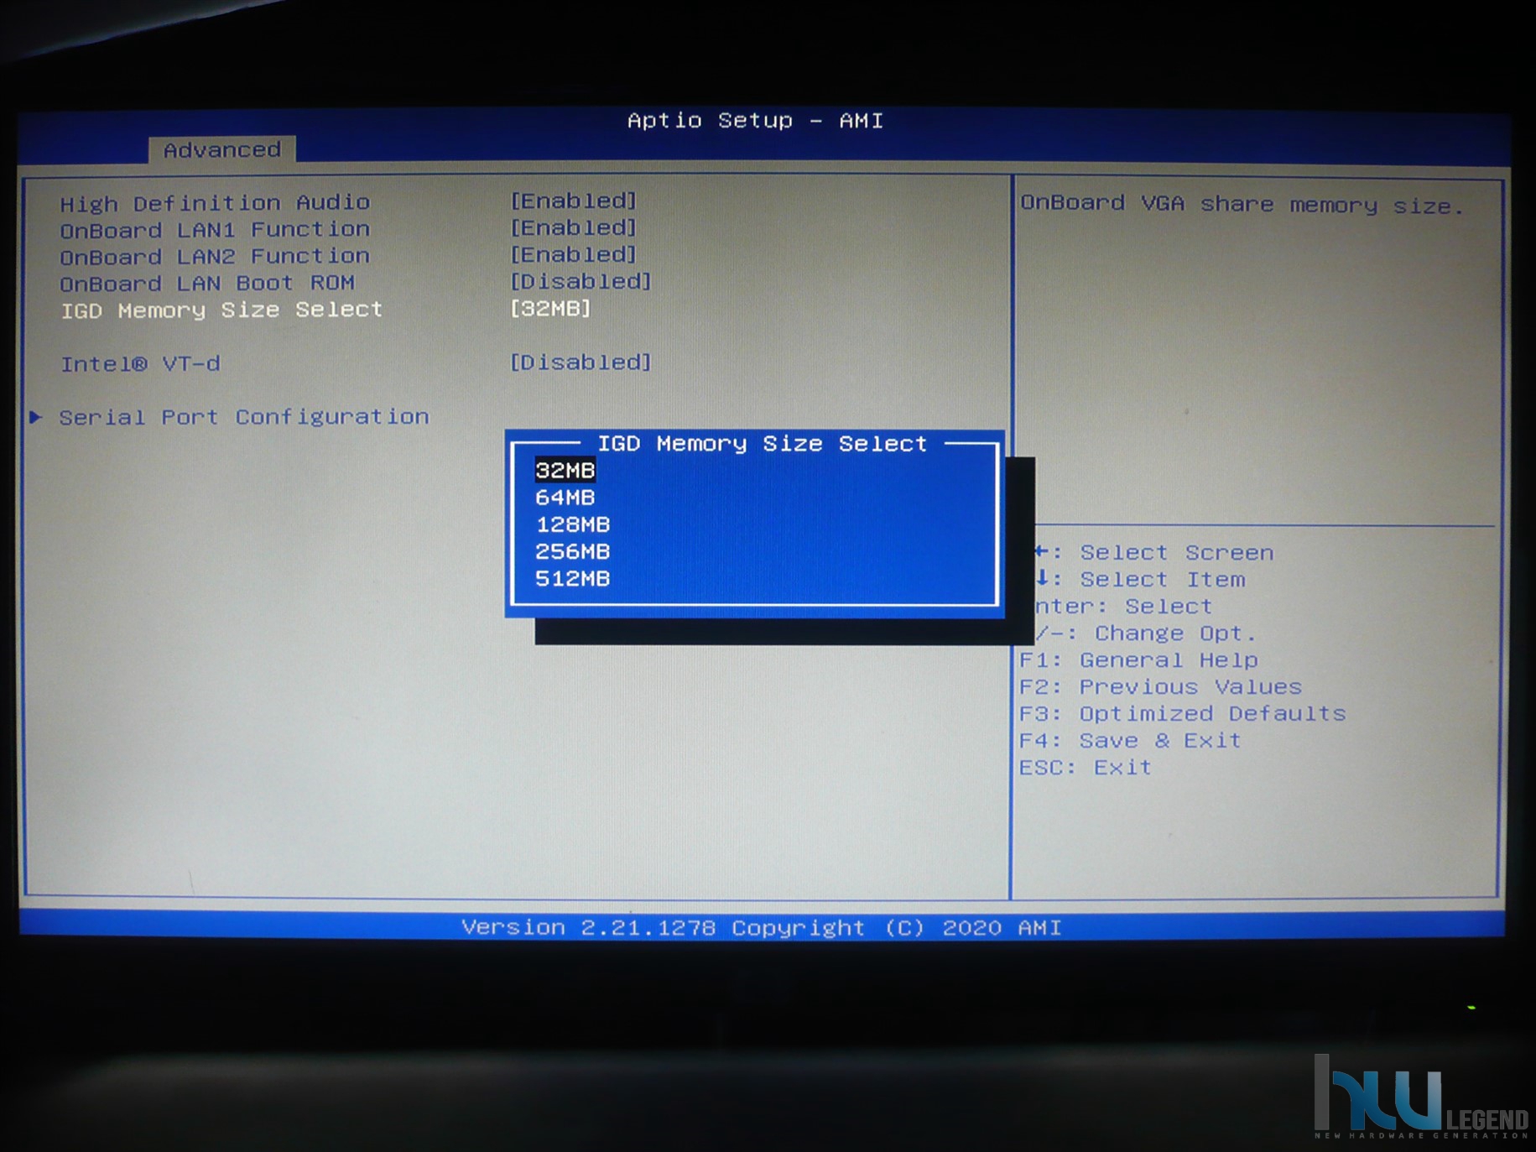Click the Version 2.21.1278 copyright footer

[x=762, y=928]
